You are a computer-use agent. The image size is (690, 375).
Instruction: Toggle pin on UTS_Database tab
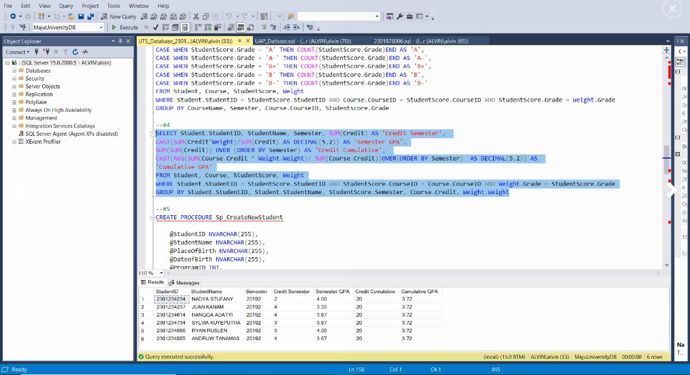pyautogui.click(x=240, y=41)
